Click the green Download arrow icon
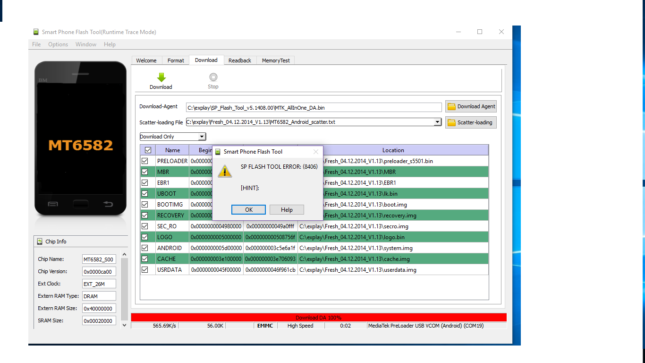645x363 pixels. [x=161, y=78]
